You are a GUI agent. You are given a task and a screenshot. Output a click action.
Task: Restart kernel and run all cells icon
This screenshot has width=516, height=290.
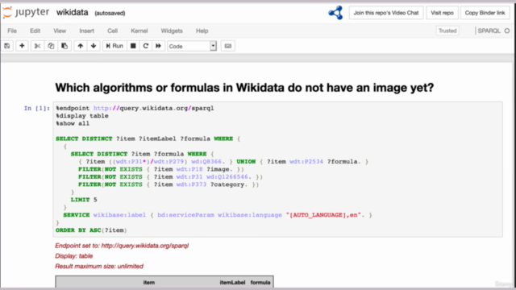tap(158, 46)
